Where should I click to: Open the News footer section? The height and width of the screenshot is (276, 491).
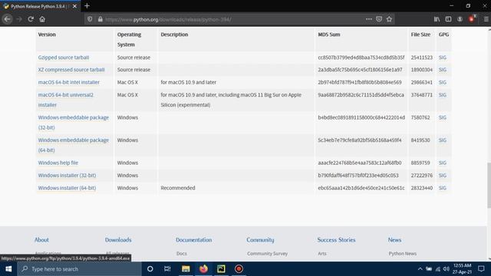click(394, 240)
